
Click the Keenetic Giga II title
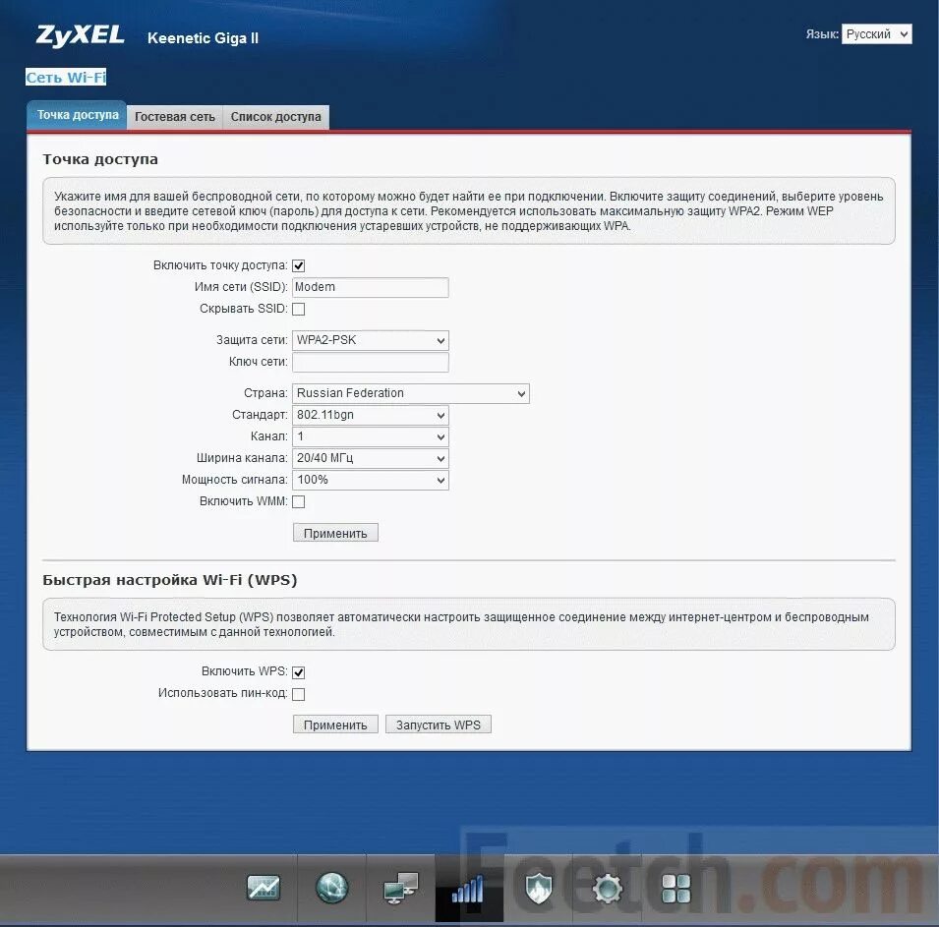pos(203,38)
